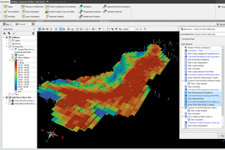Viewport: 225px width, 150px height.
Task: Select the Python: # Part2 batch element
Action: pos(200,47)
